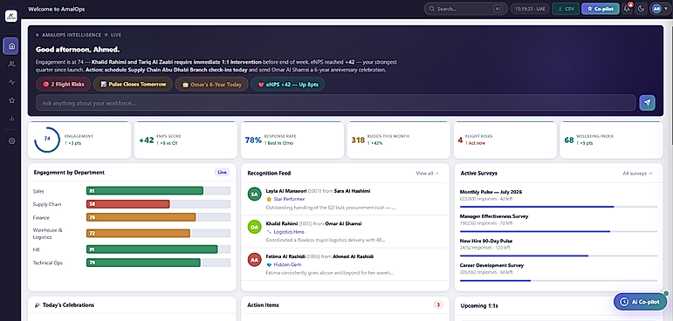Screen dimensions: 673x321
Task: Click Khalid Rahimi recognition name
Action: point(281,223)
